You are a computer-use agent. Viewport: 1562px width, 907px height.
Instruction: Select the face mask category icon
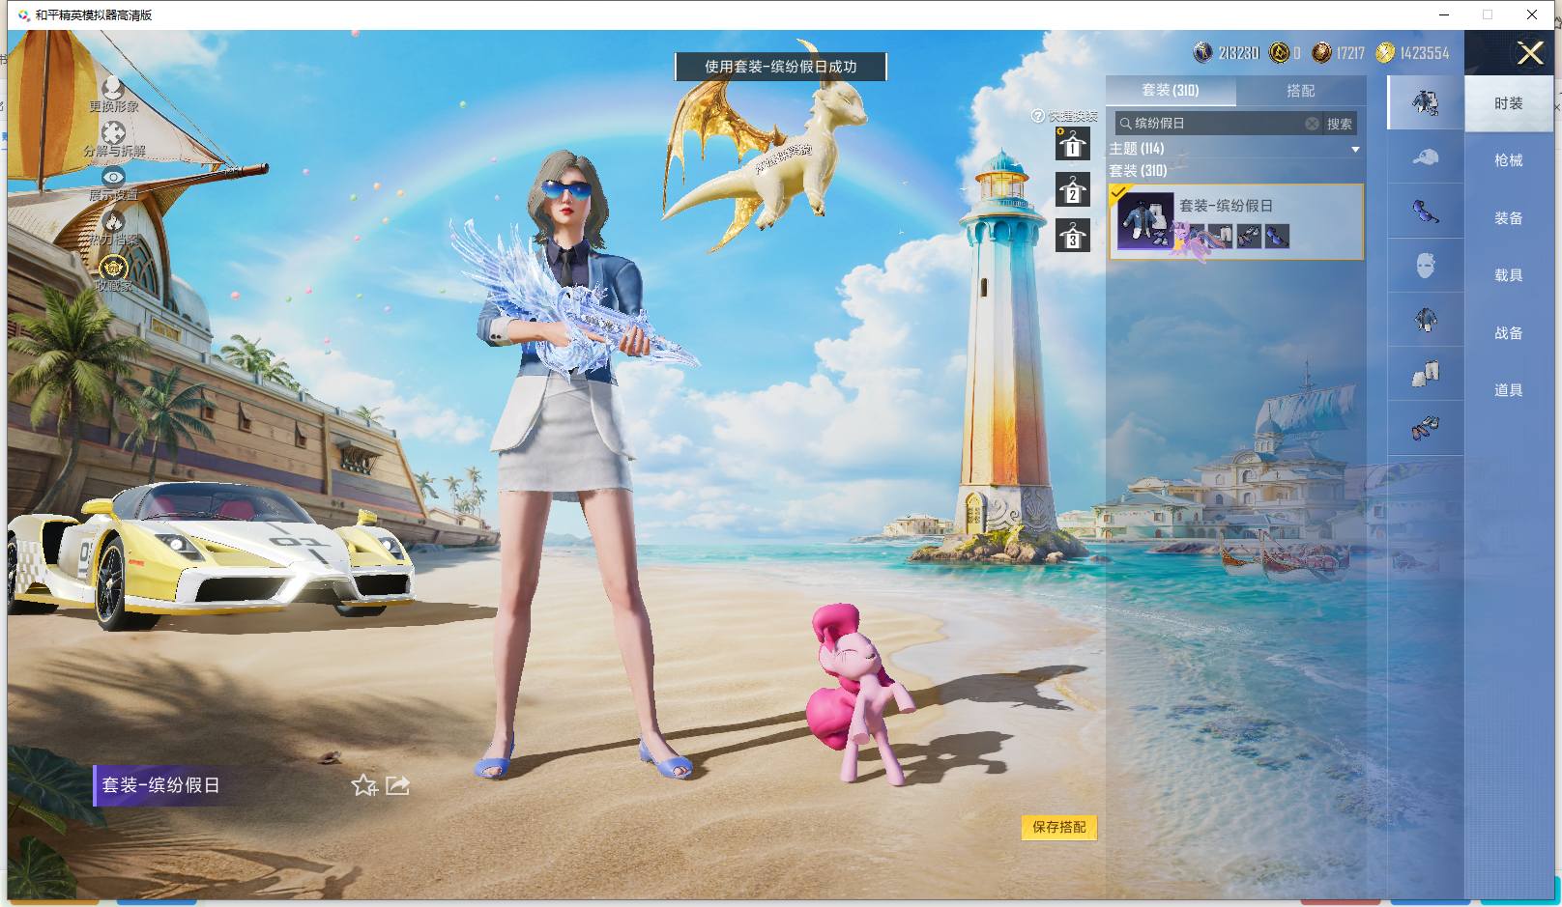pos(1425,265)
